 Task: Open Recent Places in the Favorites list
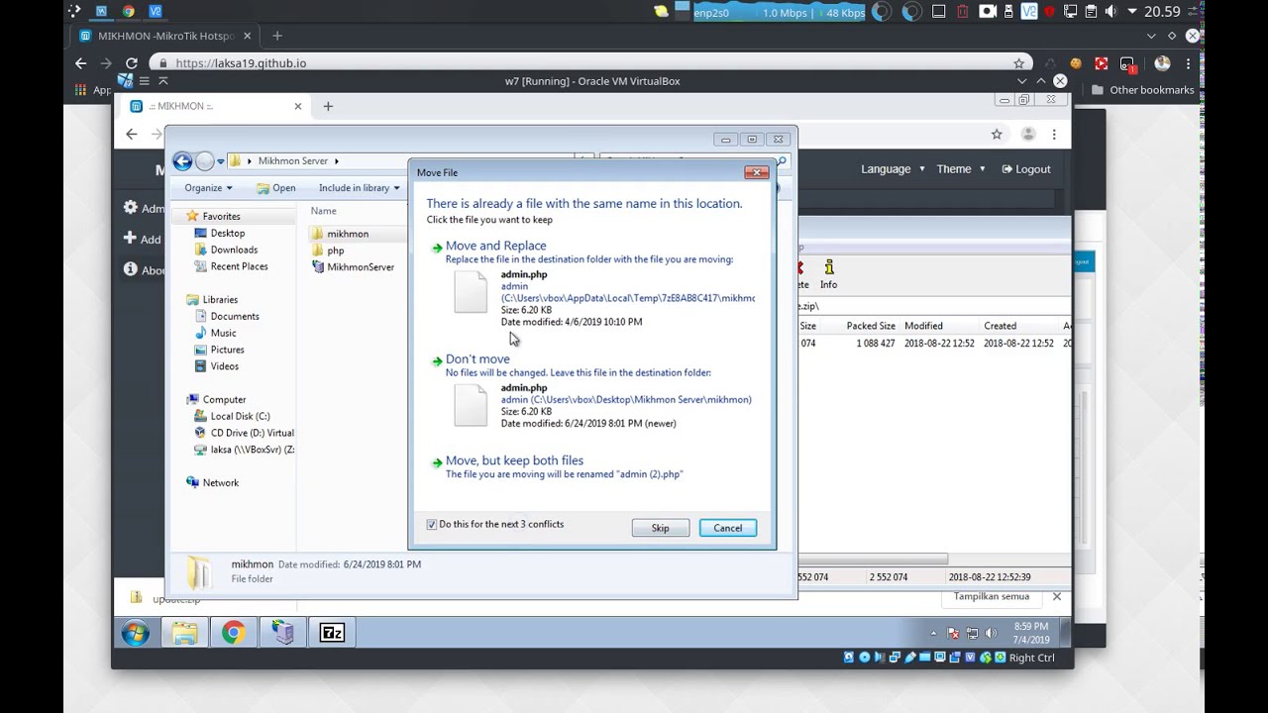(x=239, y=266)
